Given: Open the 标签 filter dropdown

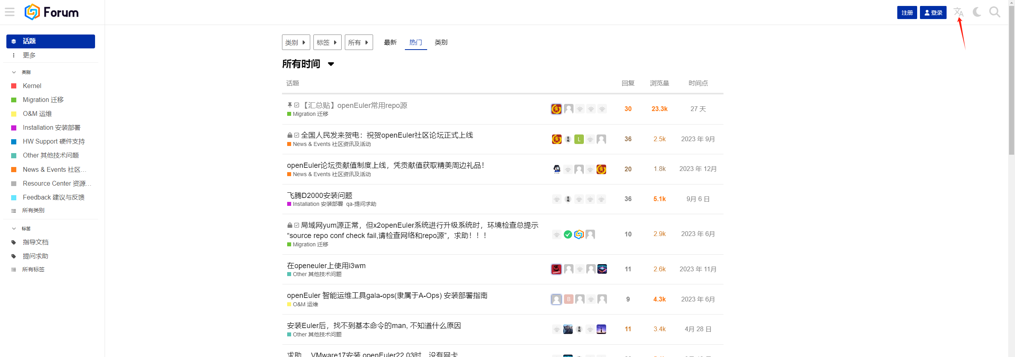Looking at the screenshot, I should pos(327,42).
